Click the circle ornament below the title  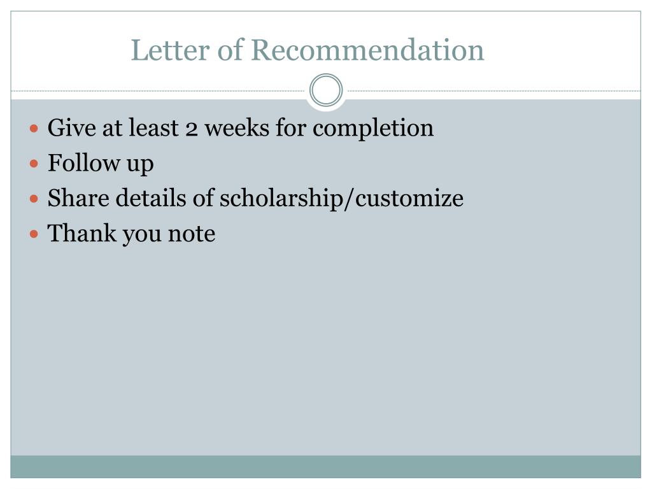(x=326, y=90)
